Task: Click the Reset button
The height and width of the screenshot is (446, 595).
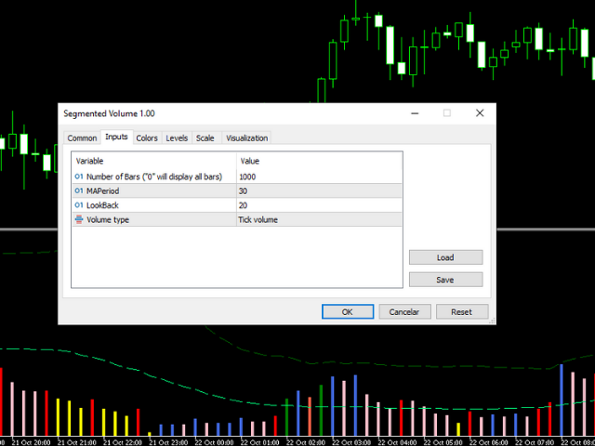Action: (x=462, y=312)
